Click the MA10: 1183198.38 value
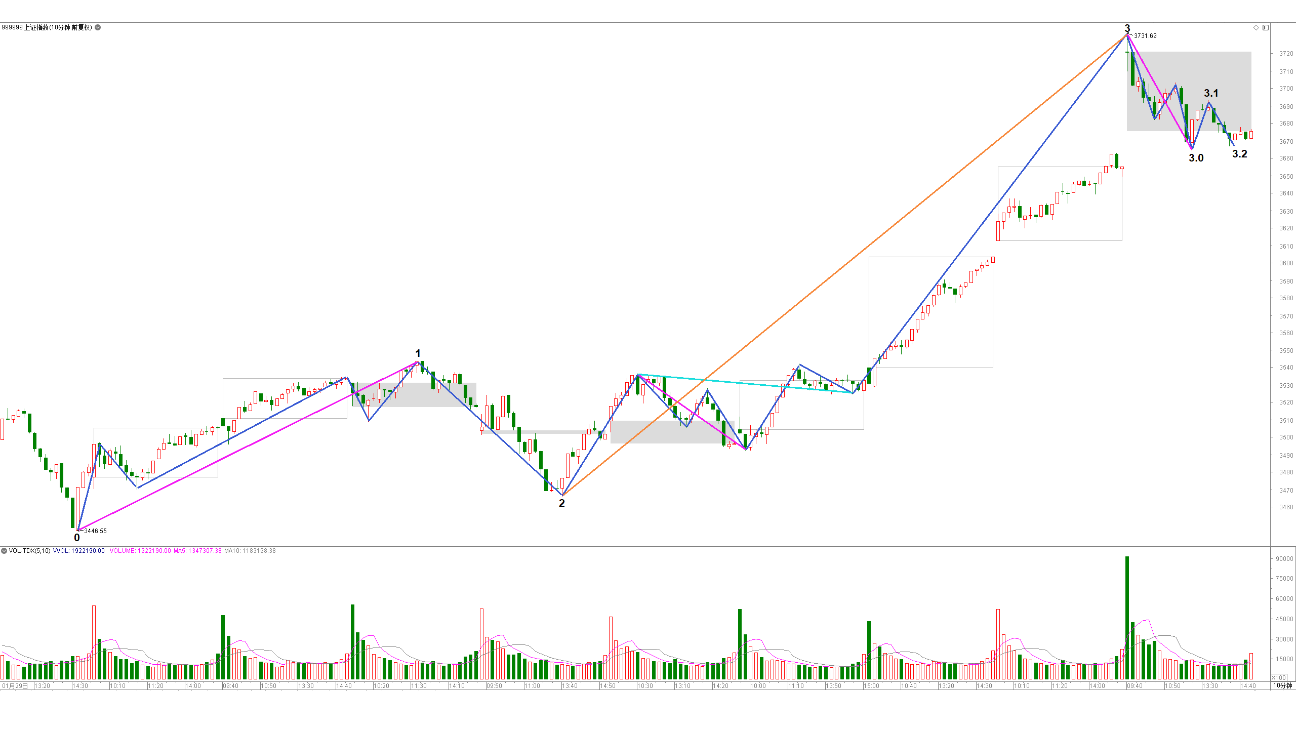The height and width of the screenshot is (729, 1296). pyautogui.click(x=250, y=551)
